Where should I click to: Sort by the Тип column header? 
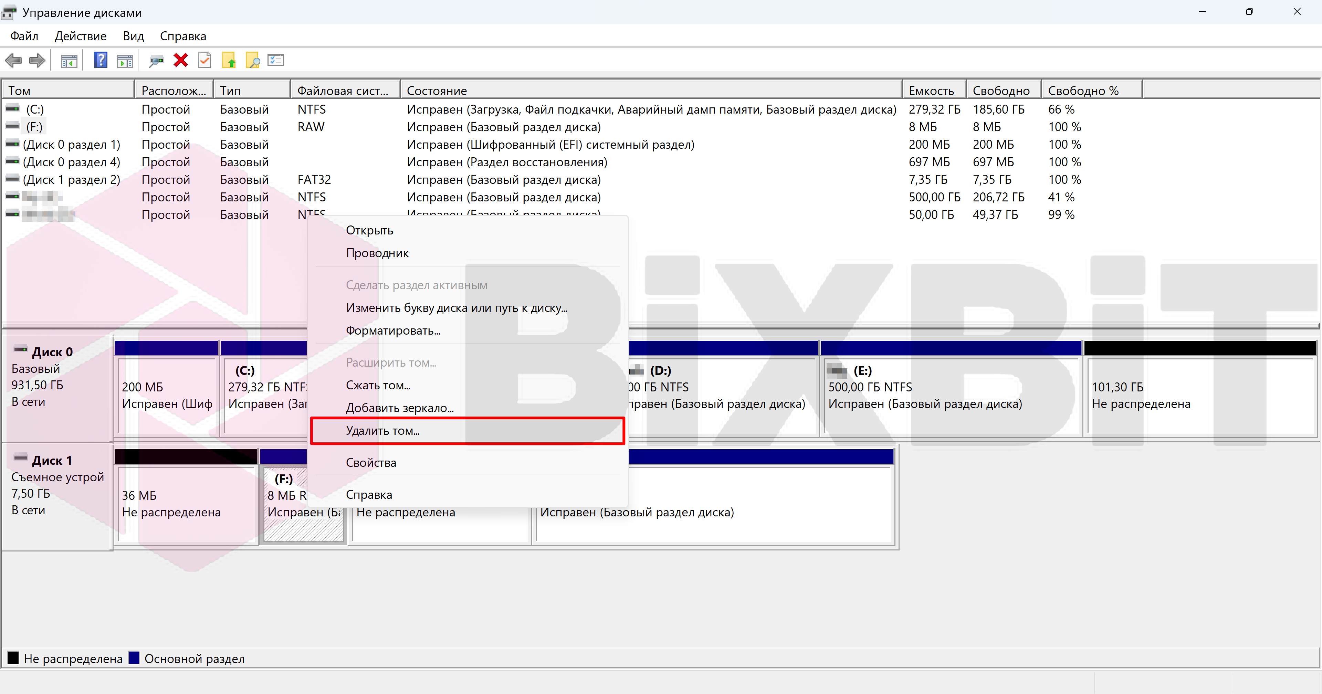(252, 90)
